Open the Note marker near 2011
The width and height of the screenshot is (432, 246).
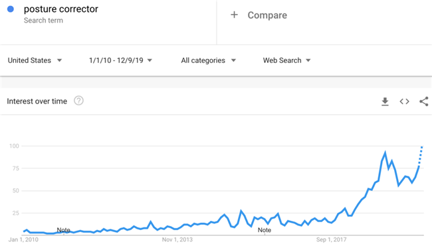click(x=63, y=230)
